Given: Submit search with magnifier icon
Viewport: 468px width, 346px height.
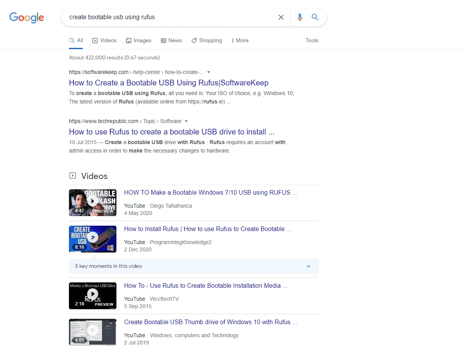Looking at the screenshot, I should coord(315,17).
